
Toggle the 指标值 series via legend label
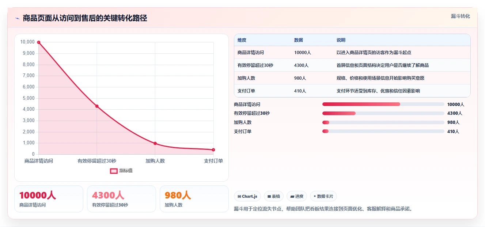click(x=126, y=171)
